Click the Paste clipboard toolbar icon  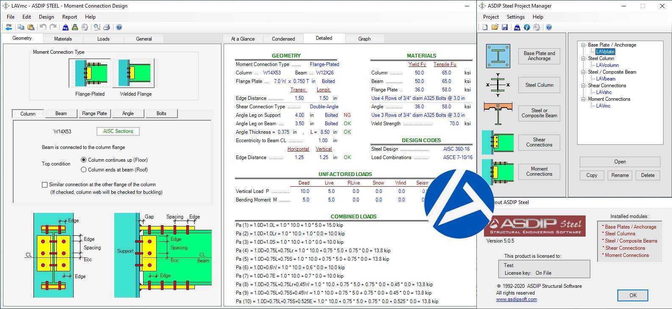click(x=31, y=27)
